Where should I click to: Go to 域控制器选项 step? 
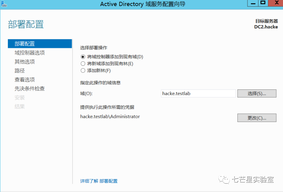point(30,53)
